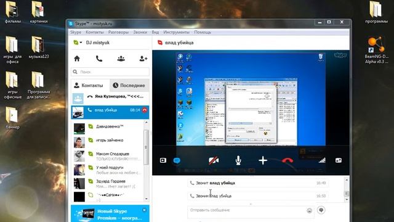This screenshot has width=394, height=222.
Task: Open the баннер desktop folder
Action: point(12,118)
